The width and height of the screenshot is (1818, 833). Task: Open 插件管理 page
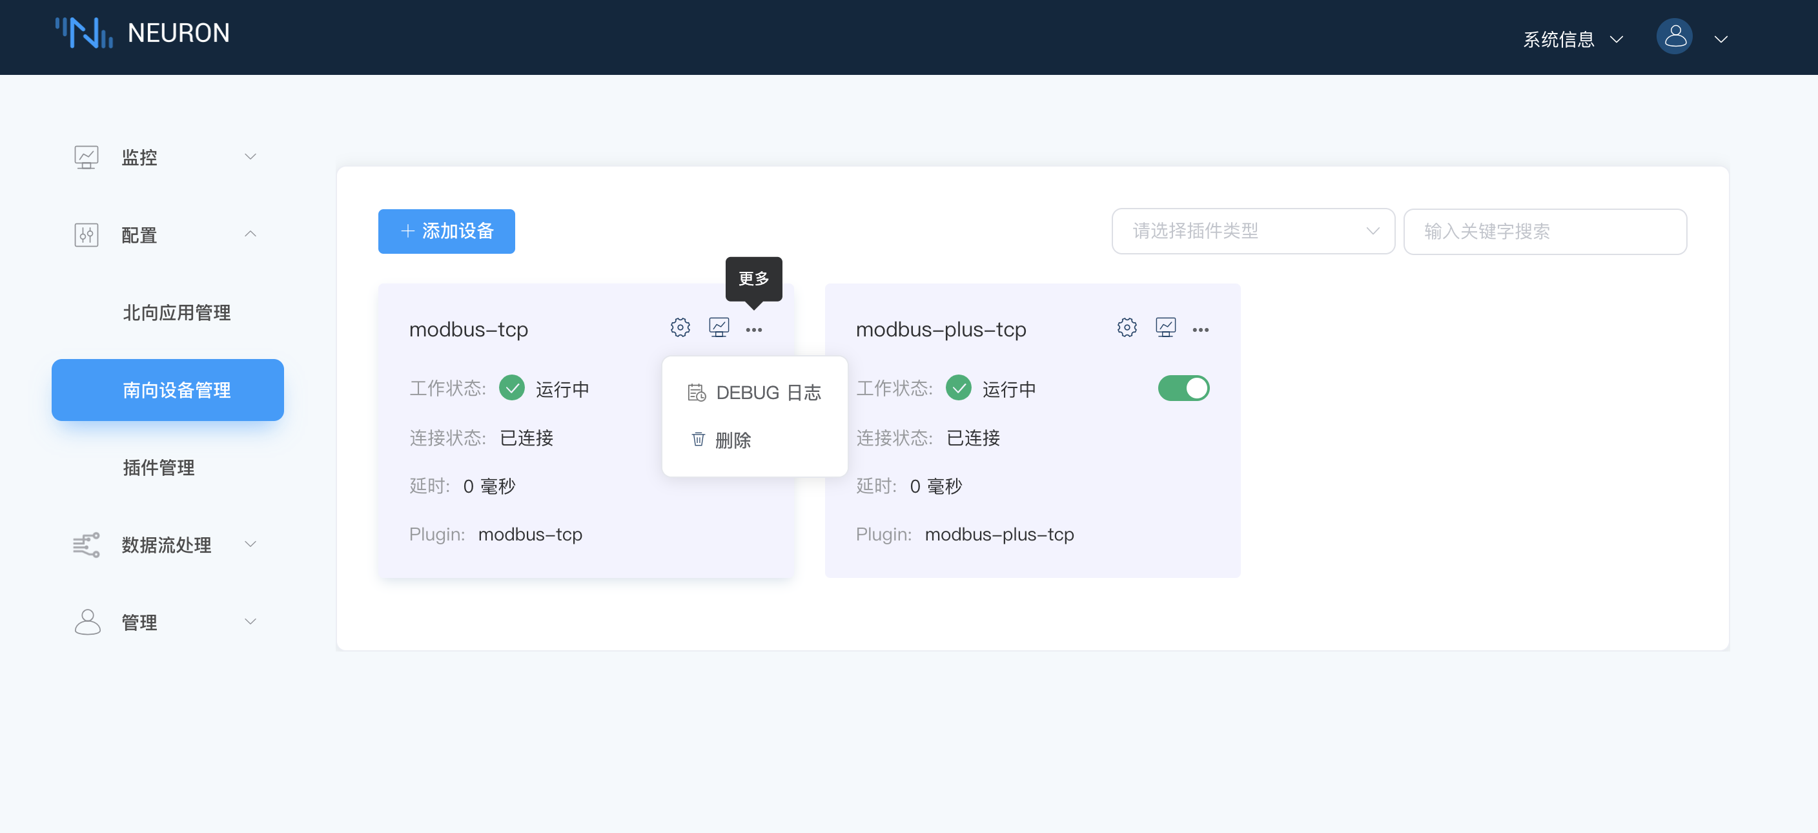(x=158, y=468)
